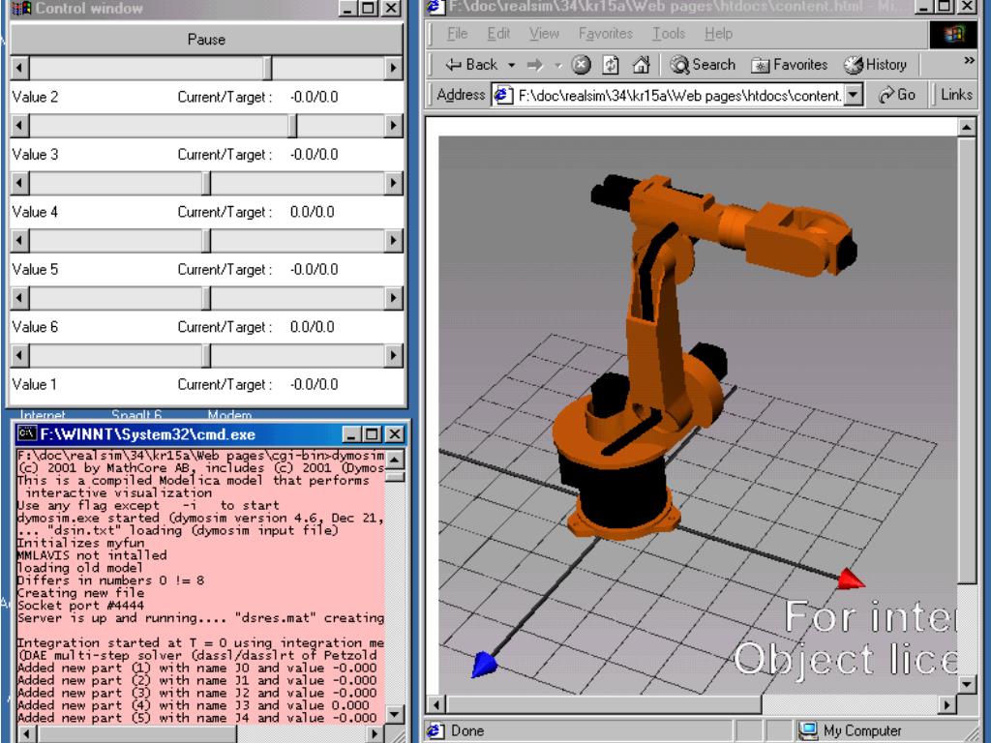Viewport: 991px width, 743px height.
Task: Click left arrow of slider above Value 1
Action: tap(19, 356)
